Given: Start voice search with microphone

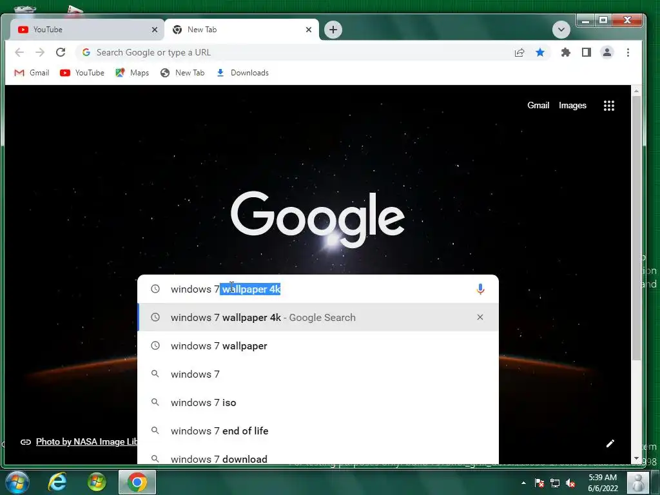Looking at the screenshot, I should tap(480, 289).
